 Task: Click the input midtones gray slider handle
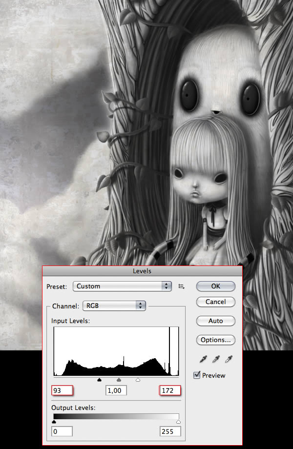[x=119, y=380]
